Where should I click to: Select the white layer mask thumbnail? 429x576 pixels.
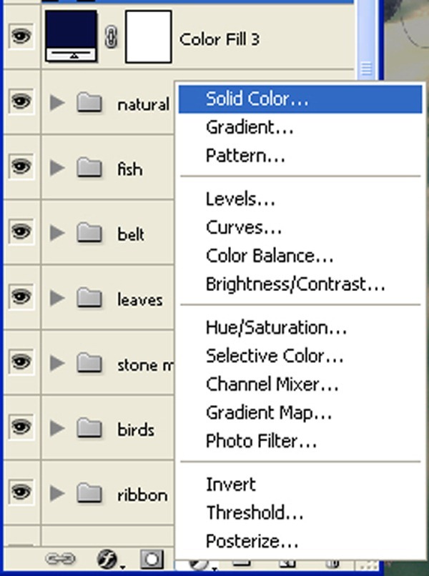148,37
